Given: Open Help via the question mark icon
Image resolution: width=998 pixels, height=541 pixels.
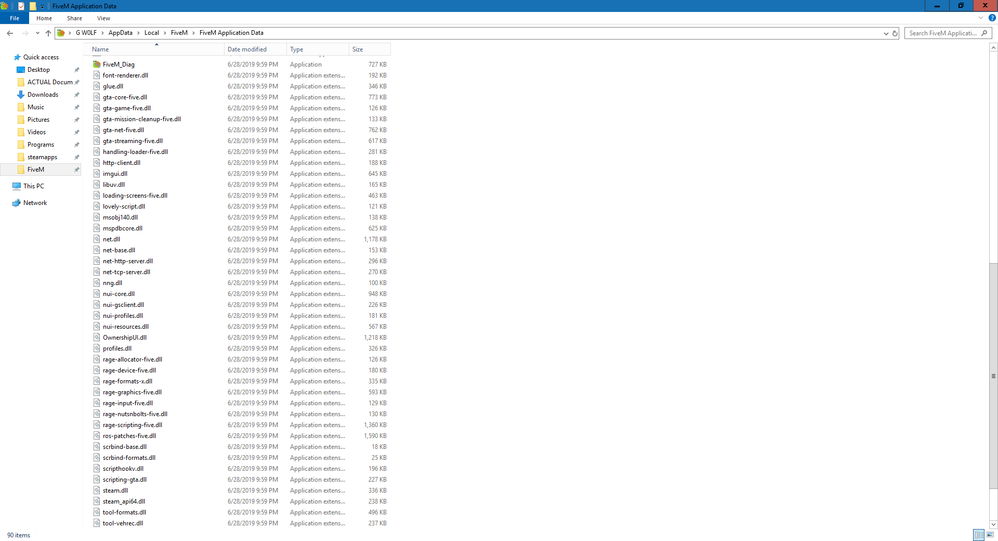Looking at the screenshot, I should pyautogui.click(x=992, y=18).
